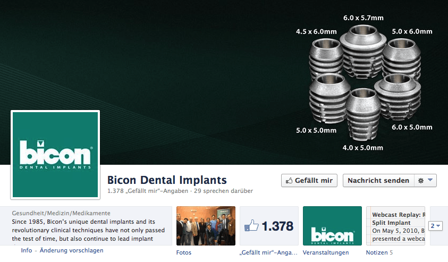The image size is (448, 262).
Task: Click Änderung vorschlagen link
Action: (71, 250)
